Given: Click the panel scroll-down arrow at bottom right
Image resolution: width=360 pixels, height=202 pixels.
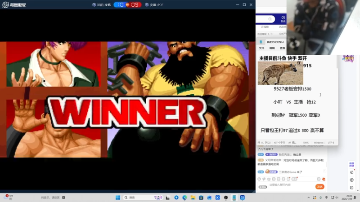Looking at the screenshot, I should click(x=358, y=190).
